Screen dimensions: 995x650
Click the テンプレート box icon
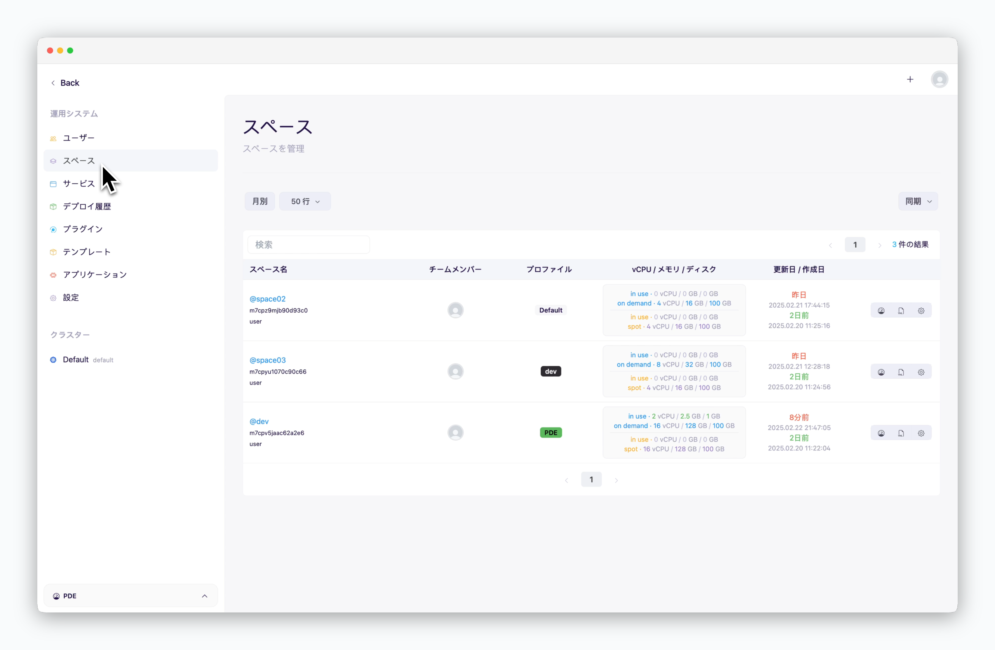[x=53, y=252]
